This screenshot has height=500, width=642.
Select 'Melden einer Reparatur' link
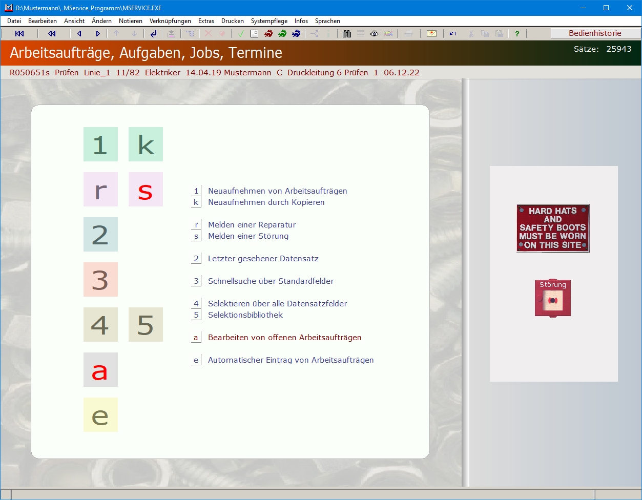point(252,225)
